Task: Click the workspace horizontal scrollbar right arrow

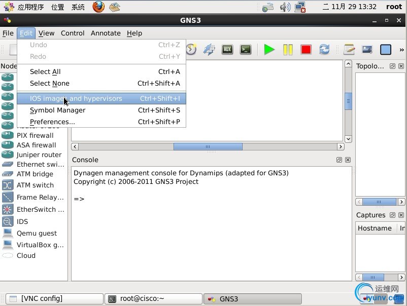Action: pyautogui.click(x=341, y=146)
